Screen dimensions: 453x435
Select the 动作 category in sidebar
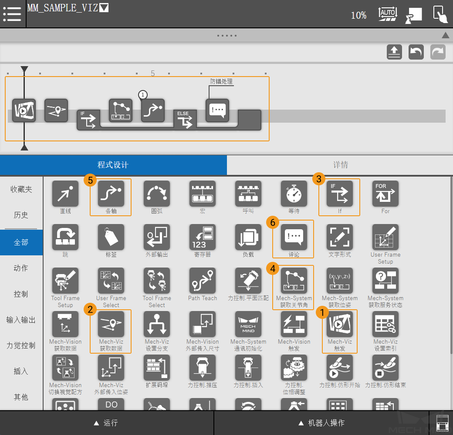pos(21,268)
